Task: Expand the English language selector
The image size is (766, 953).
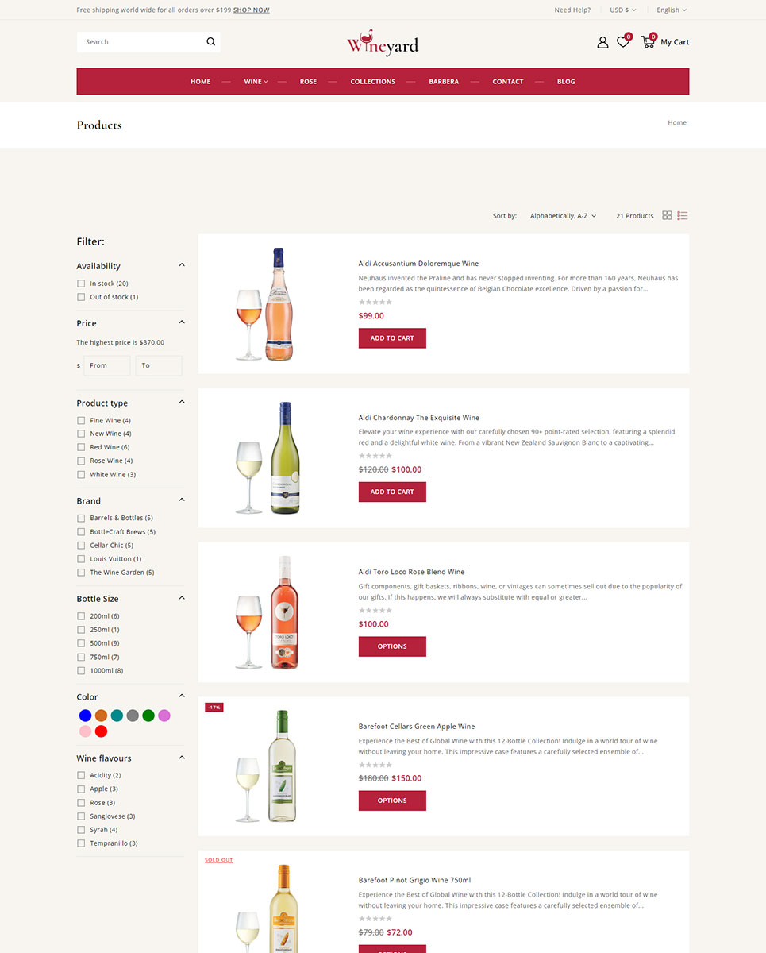Action: point(672,10)
